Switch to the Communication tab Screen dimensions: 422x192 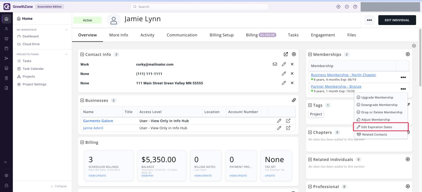pyautogui.click(x=182, y=35)
